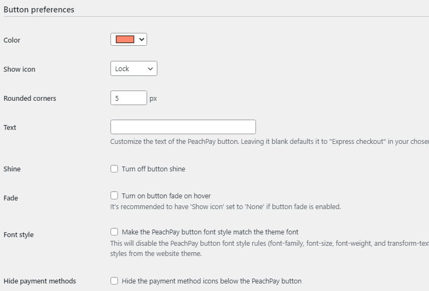
Task: Click the 'This will disable the PeachPay button font' description
Action: click(x=269, y=248)
